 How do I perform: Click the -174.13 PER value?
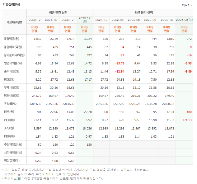click(x=186, y=120)
